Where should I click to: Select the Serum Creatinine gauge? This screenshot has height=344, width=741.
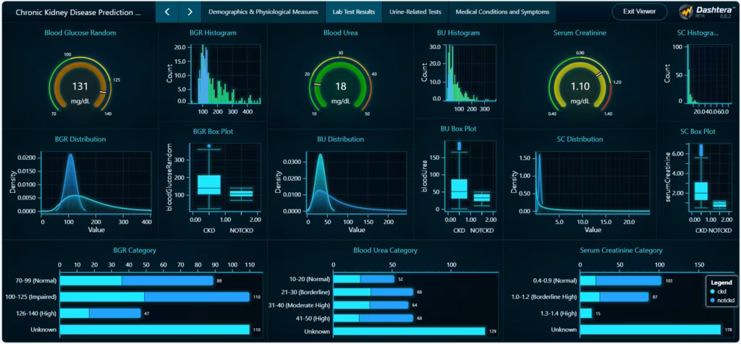pos(582,85)
